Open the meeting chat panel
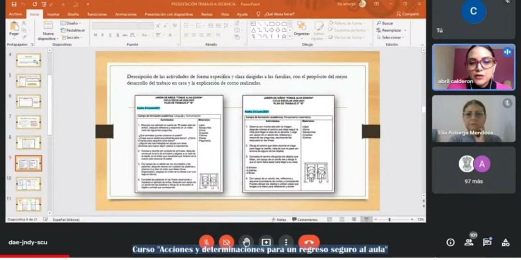Viewport: 521px width, 260px height. pyautogui.click(x=487, y=242)
